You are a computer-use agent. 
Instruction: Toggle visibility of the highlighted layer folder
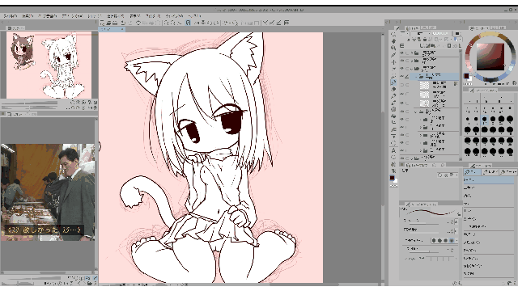402,77
